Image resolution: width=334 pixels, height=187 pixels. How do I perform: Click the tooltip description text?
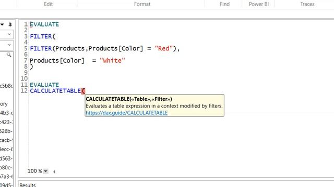154,106
